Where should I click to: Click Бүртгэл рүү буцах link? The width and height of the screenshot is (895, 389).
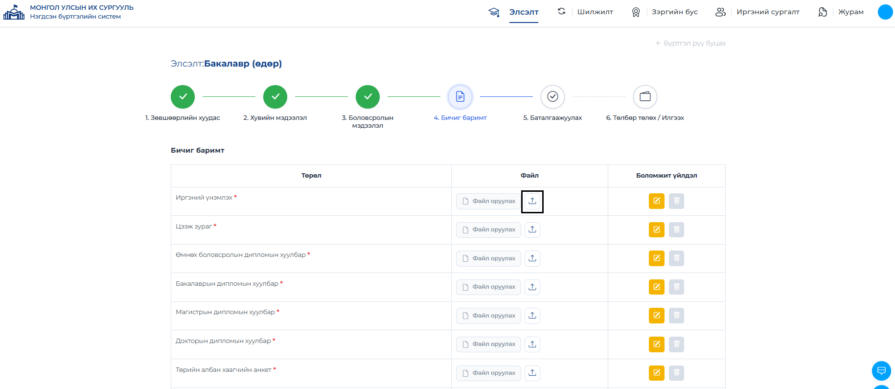click(691, 43)
